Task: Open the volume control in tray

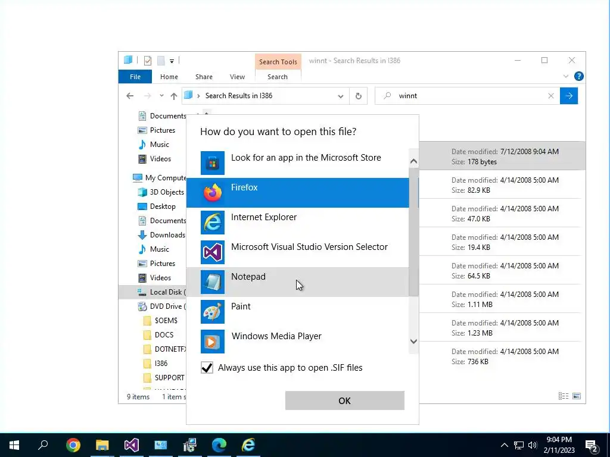Action: tap(533, 445)
